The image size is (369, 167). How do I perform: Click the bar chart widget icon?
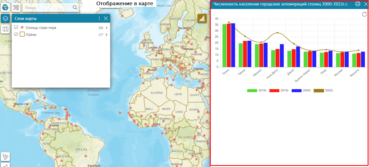coord(202,19)
